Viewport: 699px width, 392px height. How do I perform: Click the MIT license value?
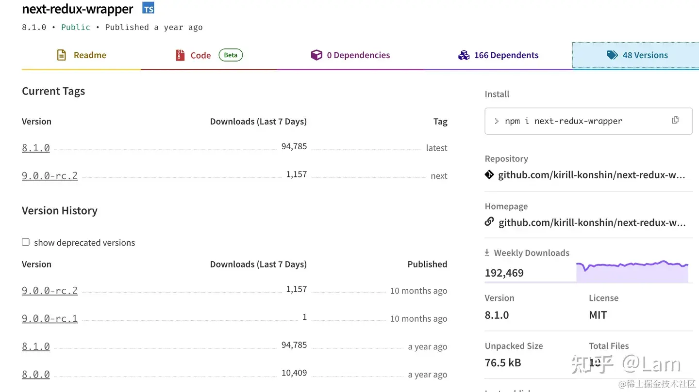pyautogui.click(x=598, y=315)
